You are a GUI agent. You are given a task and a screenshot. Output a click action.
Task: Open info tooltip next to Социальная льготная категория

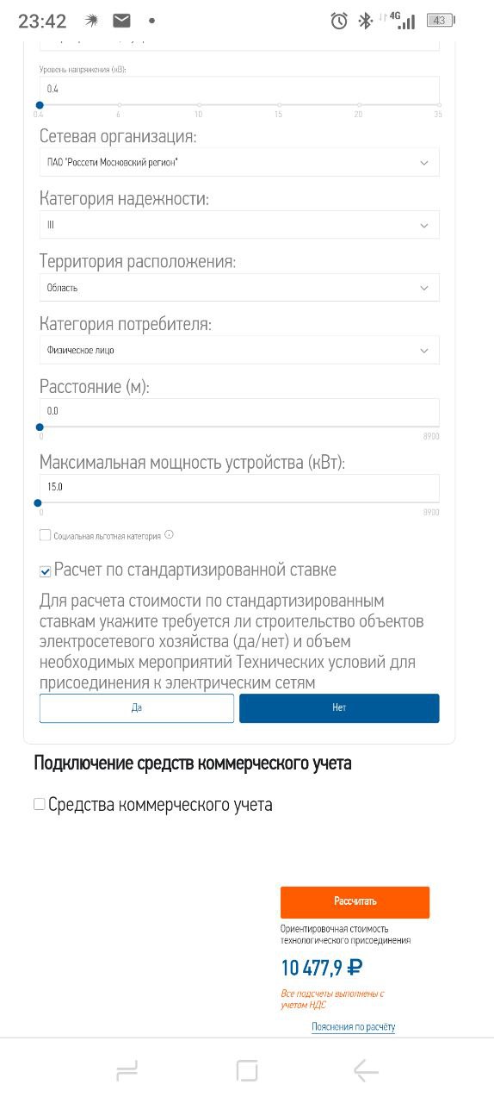[169, 534]
